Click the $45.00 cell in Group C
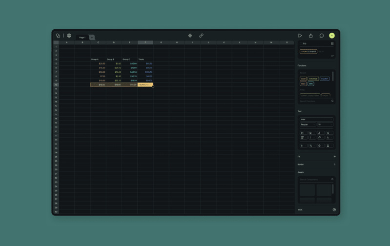 click(x=129, y=63)
